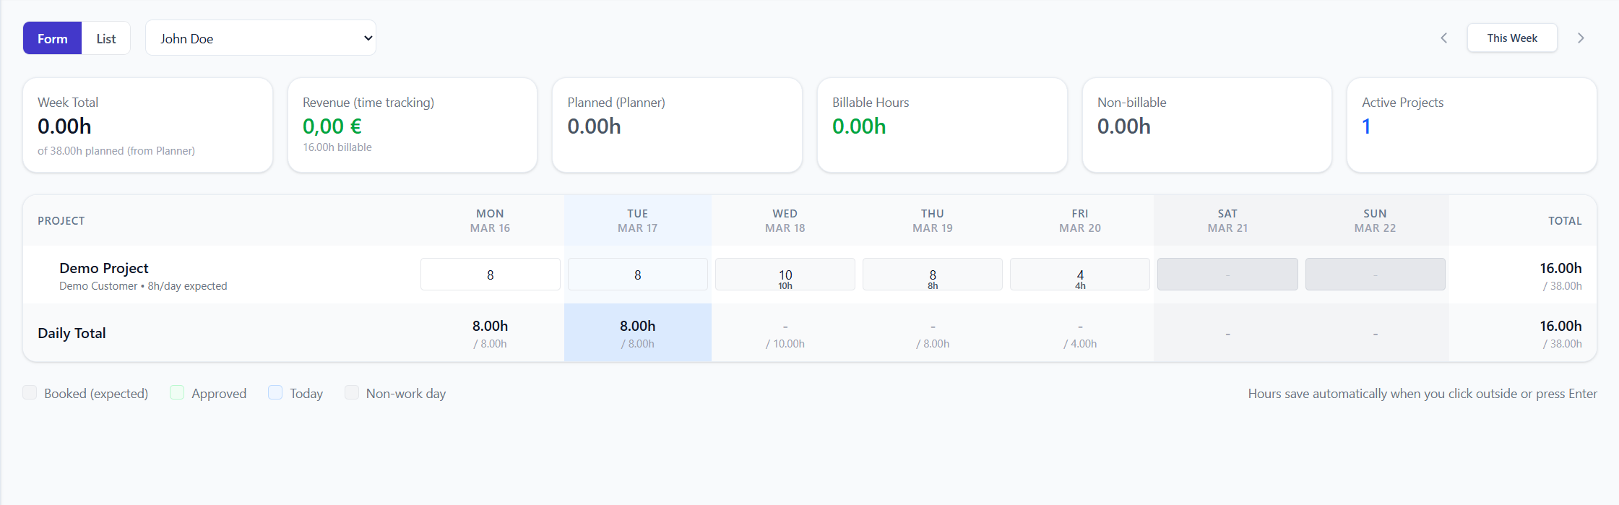Viewport: 1619px width, 505px height.
Task: Switch to the Form view tab
Action: (53, 38)
